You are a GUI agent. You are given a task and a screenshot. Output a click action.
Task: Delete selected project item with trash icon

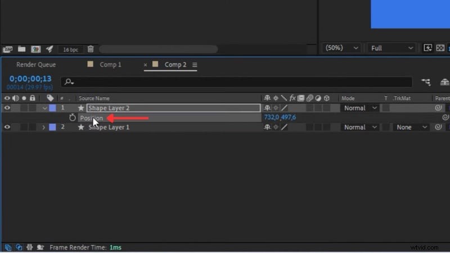pyautogui.click(x=91, y=49)
